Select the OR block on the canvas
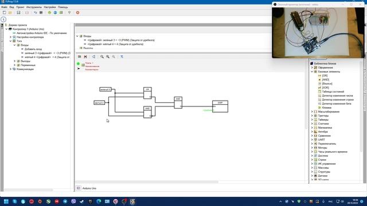Viewport: 367px width, 206px height. point(147,93)
